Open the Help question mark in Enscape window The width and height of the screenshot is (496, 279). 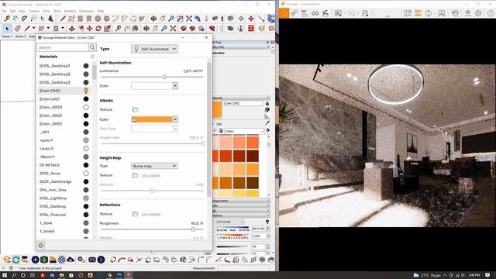491,13
